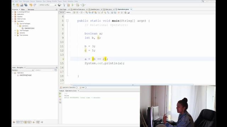Minimize the Projects panel
Screen dimensions: 227x127
coord(56,10)
